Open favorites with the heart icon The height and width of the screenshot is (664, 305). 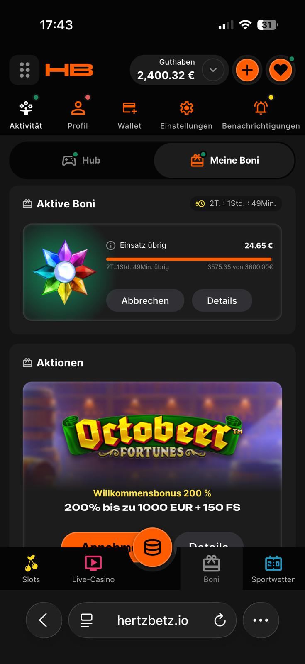click(x=281, y=70)
